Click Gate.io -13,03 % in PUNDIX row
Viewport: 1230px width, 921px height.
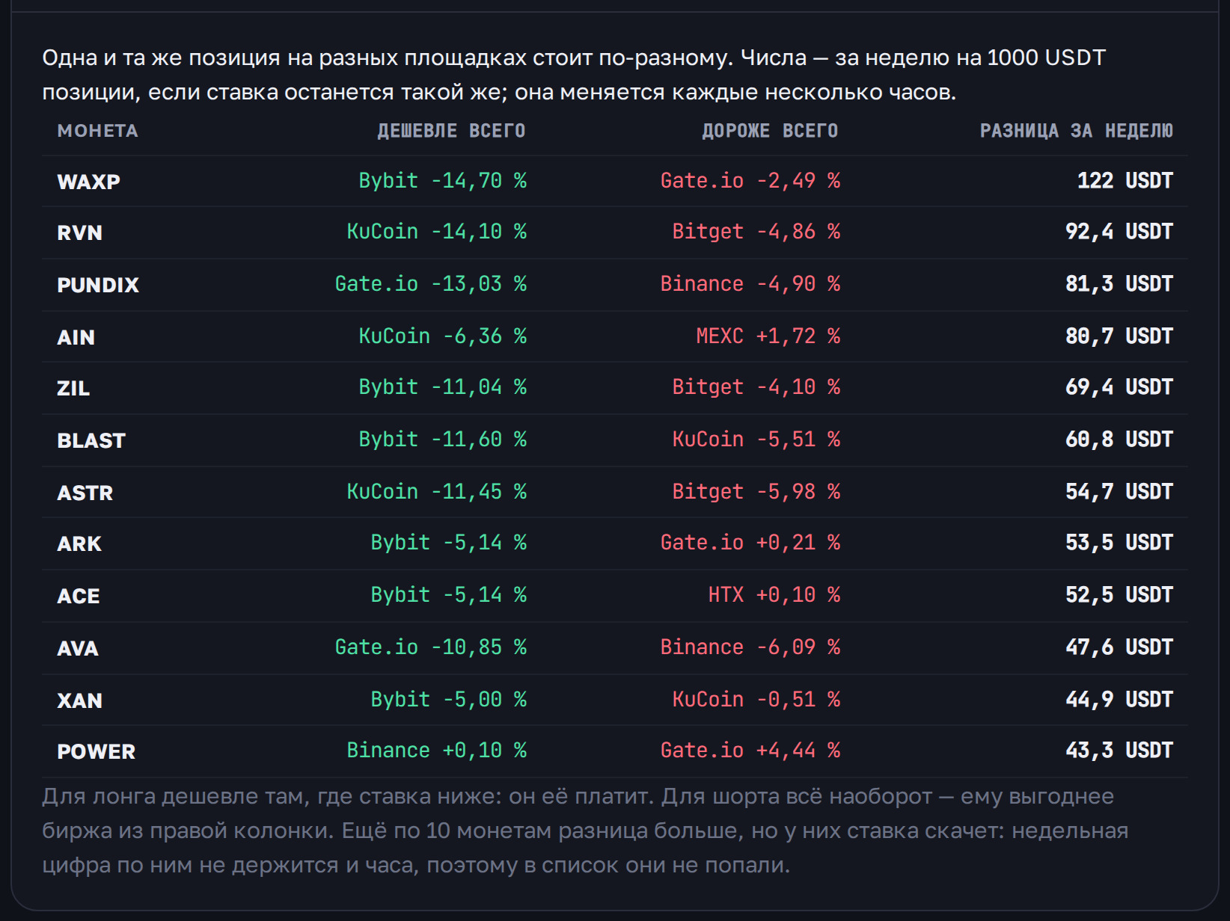pyautogui.click(x=430, y=284)
